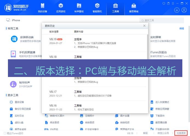Screen dimensions: 190x136
Task: Click the 社交软件备份 icon
Action: [x=82, y=129]
